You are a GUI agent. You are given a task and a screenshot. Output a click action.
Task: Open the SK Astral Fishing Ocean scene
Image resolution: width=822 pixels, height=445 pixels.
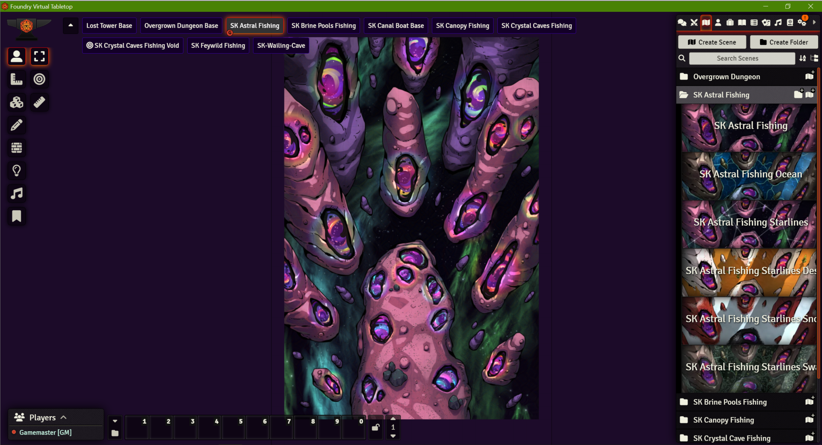click(749, 176)
